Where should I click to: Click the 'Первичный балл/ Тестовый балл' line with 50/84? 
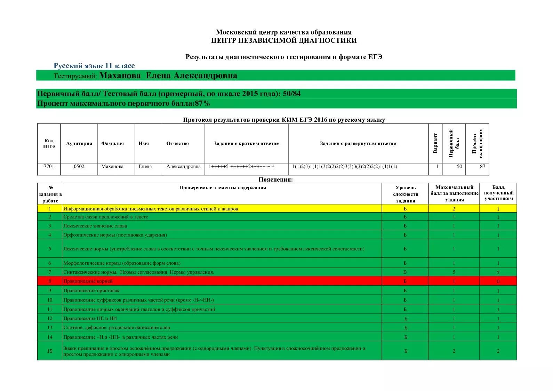(x=169, y=94)
